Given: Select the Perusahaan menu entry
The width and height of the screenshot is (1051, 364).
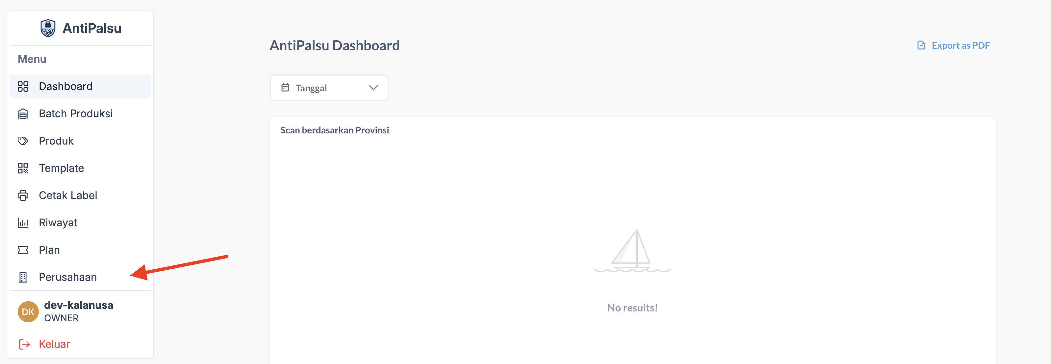Looking at the screenshot, I should click(68, 277).
